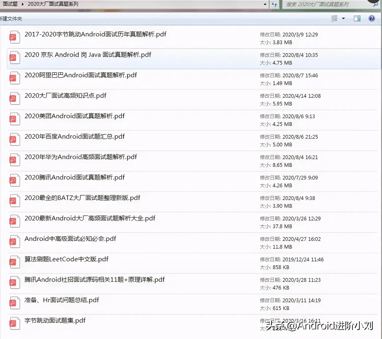Click PDF icon of 2020年华为Android高频面试题解析.pdf
382x339 pixels.
[15, 160]
